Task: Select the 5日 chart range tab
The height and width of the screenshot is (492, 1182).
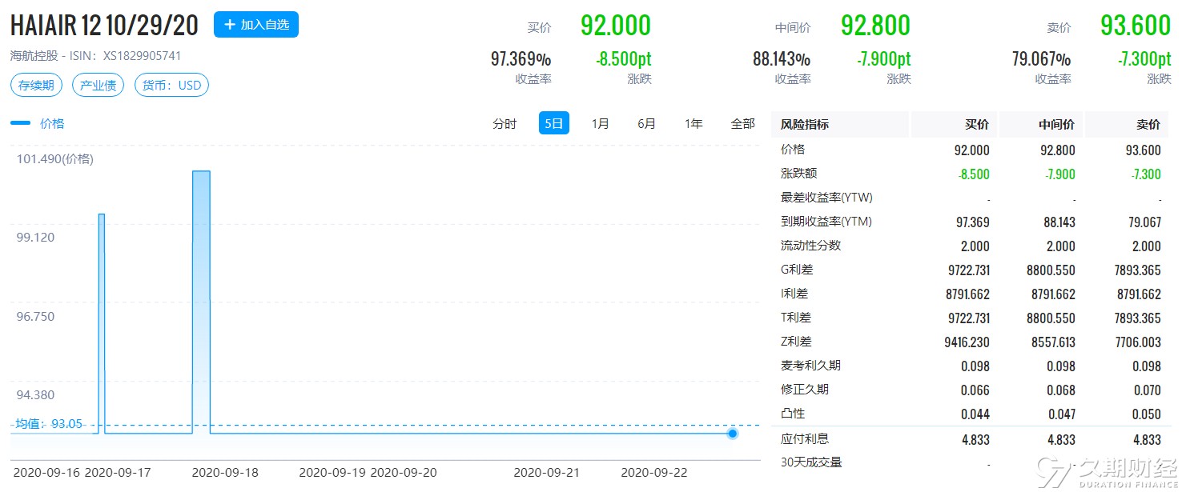Action: (554, 124)
